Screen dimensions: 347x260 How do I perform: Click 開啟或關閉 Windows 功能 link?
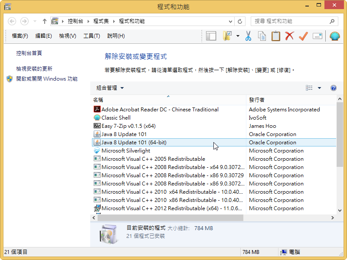click(47, 79)
